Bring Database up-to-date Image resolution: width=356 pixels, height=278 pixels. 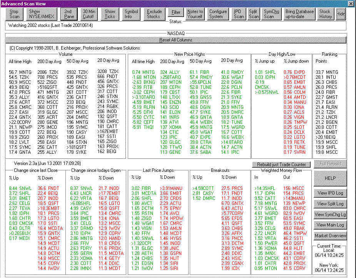pyautogui.click(x=299, y=14)
